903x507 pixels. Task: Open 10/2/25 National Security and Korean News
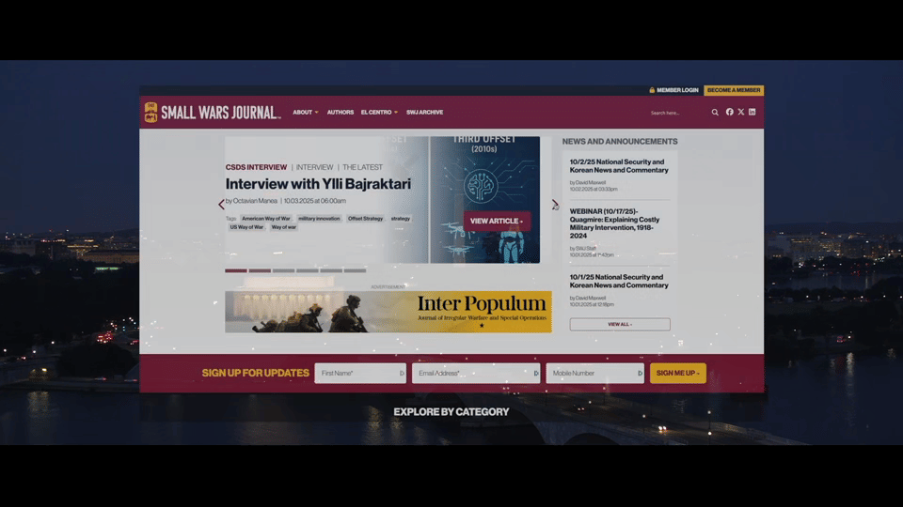[619, 166]
